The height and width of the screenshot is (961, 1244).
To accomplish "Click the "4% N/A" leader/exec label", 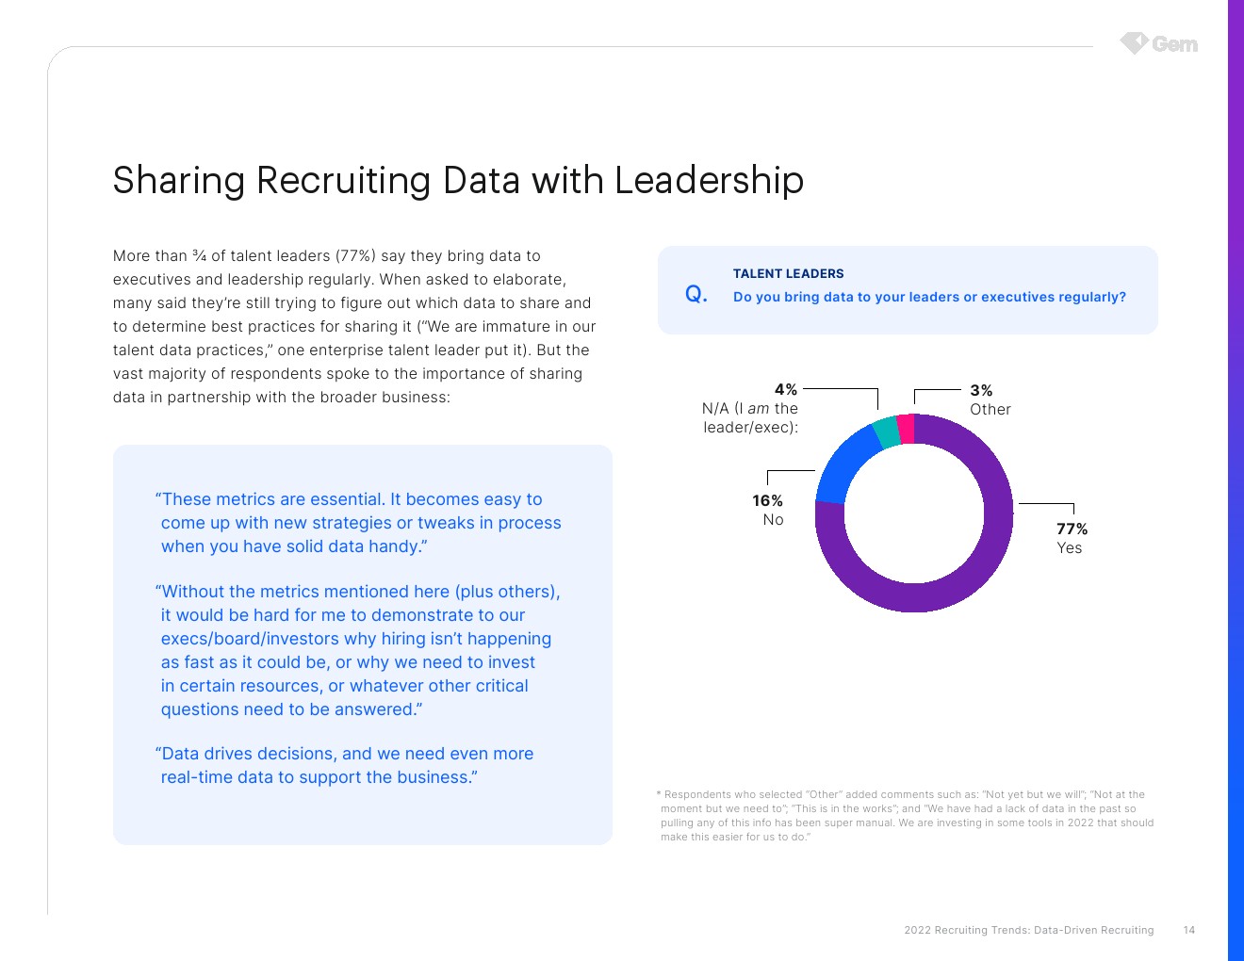I will [751, 408].
